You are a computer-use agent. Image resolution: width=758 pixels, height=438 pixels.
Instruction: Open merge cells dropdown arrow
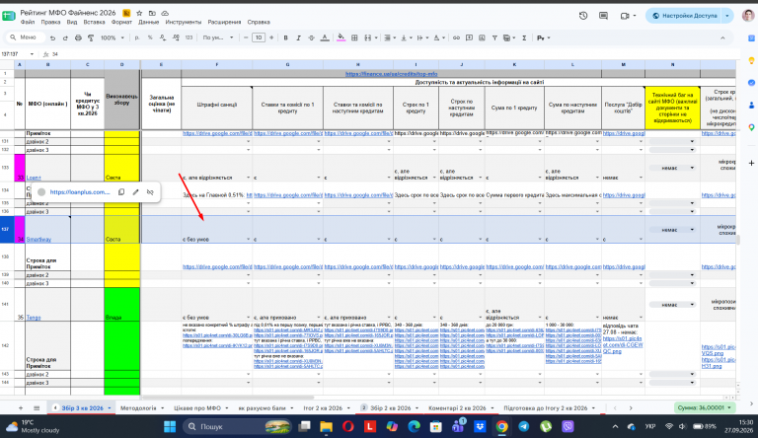coord(376,37)
